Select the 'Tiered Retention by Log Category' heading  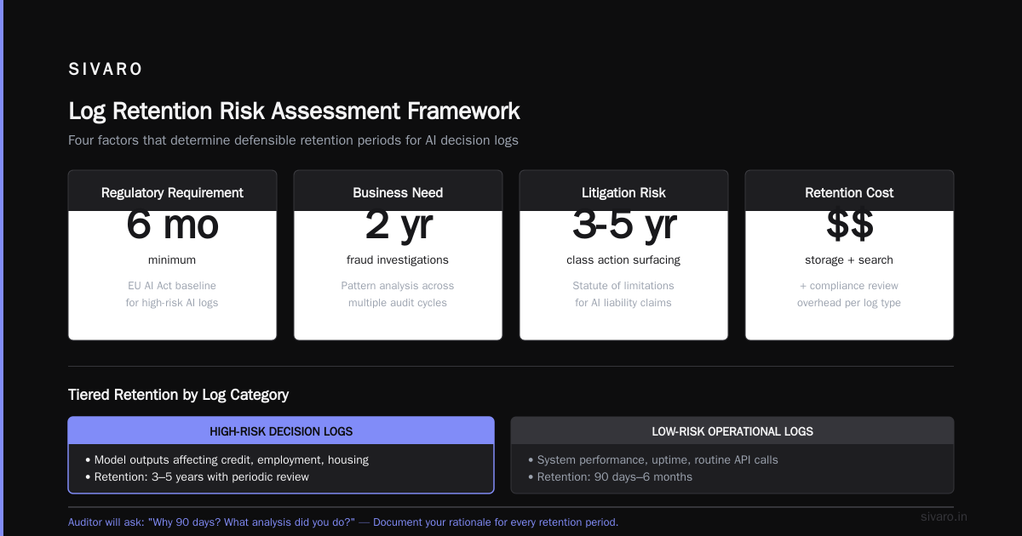click(178, 395)
